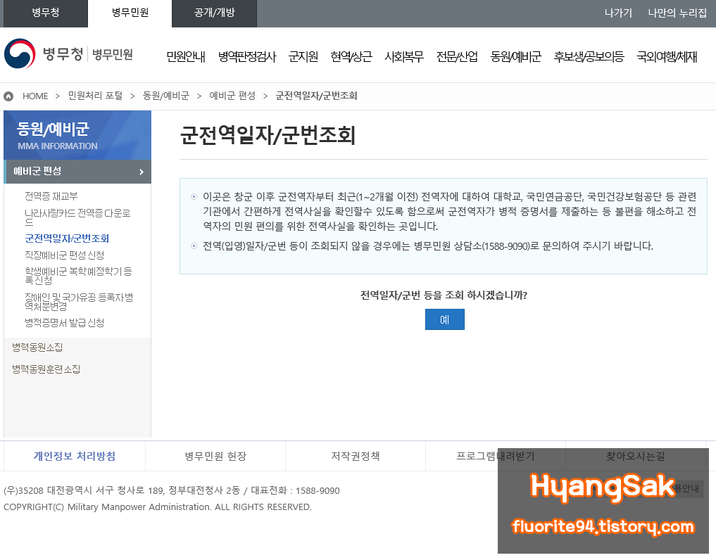Click 동원/예비군 in the breadcrumb
The height and width of the screenshot is (560, 716).
coord(165,96)
